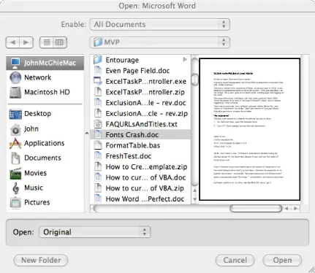Click the file list vertical scroll thumb
The width and height of the screenshot is (315, 273).
click(194, 80)
